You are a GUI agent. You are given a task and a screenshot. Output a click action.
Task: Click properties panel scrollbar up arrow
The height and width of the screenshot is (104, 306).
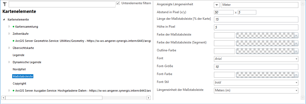[x=303, y=3]
